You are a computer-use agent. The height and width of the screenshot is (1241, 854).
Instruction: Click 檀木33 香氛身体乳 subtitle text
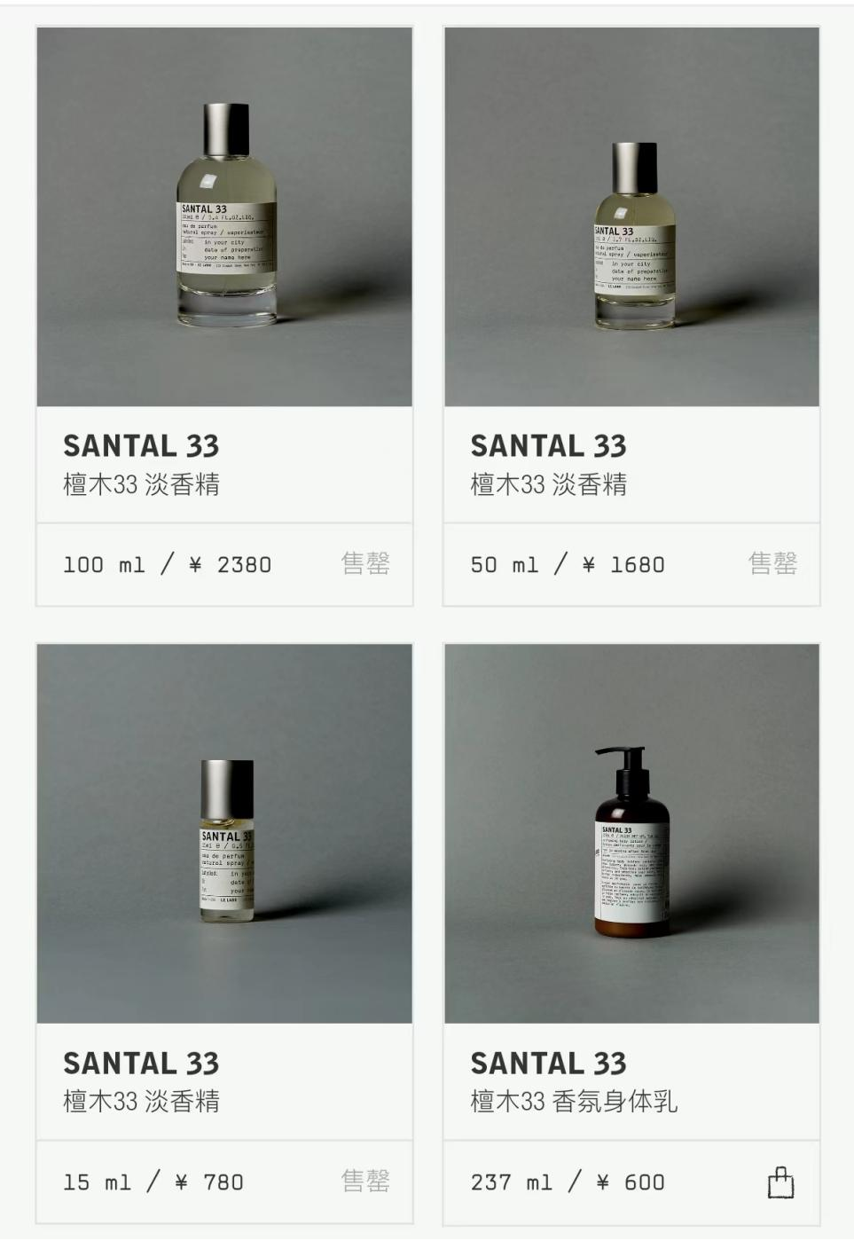coord(574,1102)
